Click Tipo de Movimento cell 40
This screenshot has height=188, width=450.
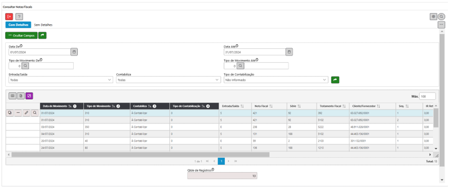click(x=107, y=141)
